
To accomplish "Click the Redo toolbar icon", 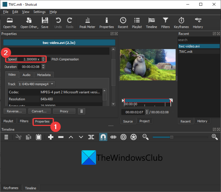I will click(70, 23).
